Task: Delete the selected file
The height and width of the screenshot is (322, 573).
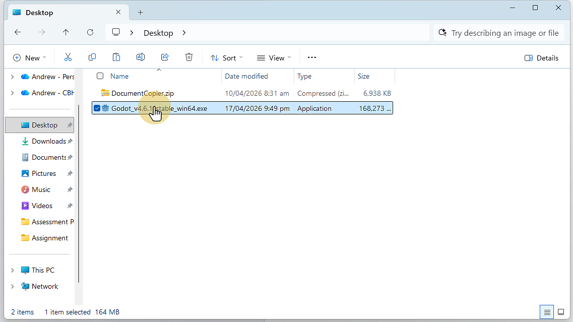Action: (x=189, y=57)
